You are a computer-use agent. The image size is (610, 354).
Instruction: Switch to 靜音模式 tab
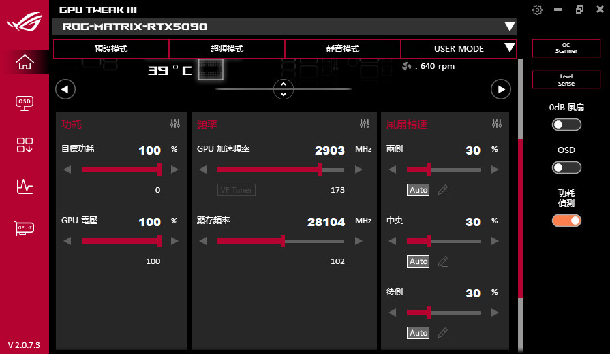[342, 49]
